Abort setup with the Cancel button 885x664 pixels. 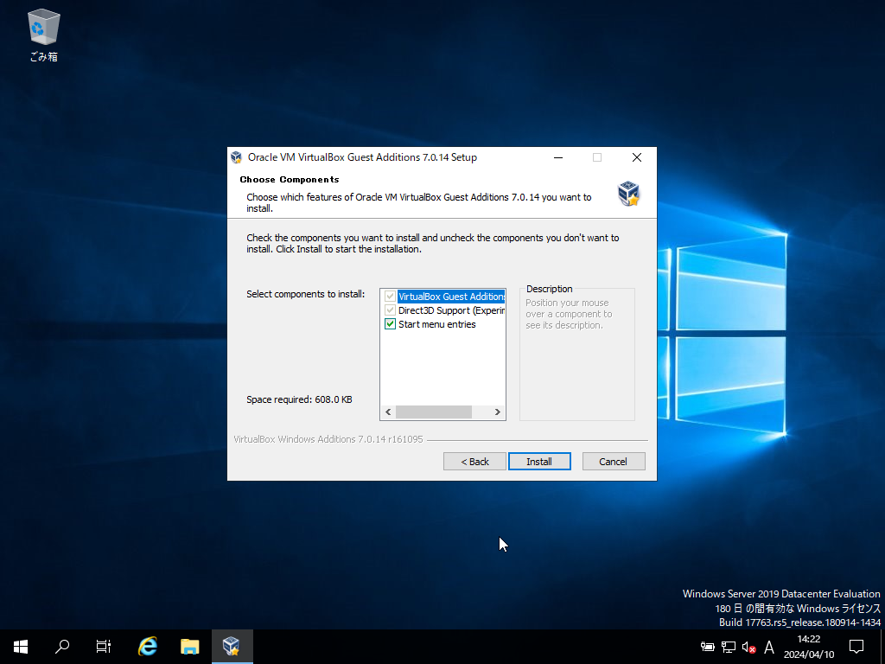pos(614,462)
